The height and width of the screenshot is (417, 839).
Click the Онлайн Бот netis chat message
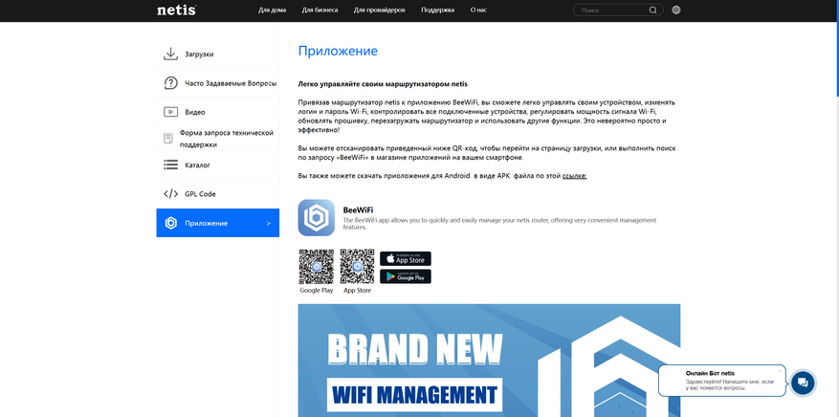coord(722,381)
